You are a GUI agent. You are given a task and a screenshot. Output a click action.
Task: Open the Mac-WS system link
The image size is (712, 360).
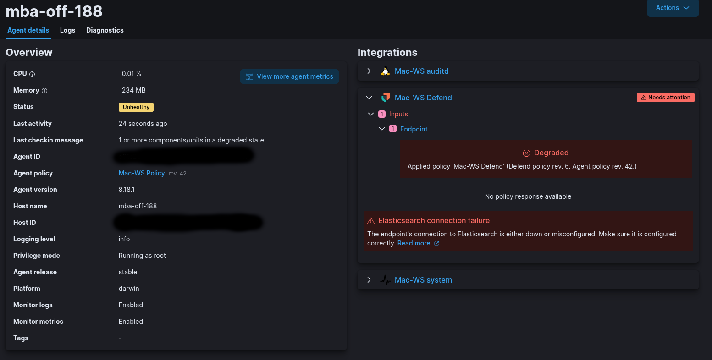pyautogui.click(x=423, y=280)
